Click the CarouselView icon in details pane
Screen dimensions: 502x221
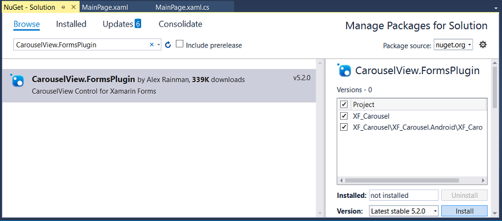point(345,71)
